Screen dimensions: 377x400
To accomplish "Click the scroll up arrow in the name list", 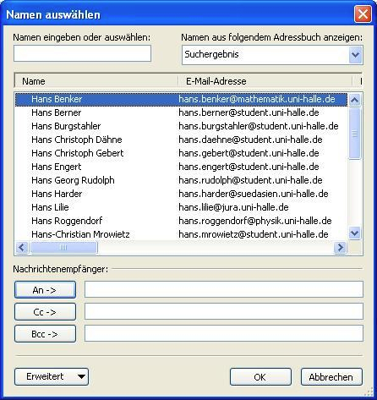I will pos(354,100).
